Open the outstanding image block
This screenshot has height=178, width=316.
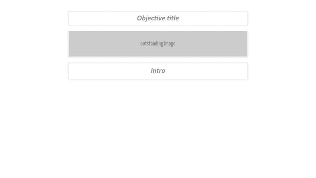(158, 44)
